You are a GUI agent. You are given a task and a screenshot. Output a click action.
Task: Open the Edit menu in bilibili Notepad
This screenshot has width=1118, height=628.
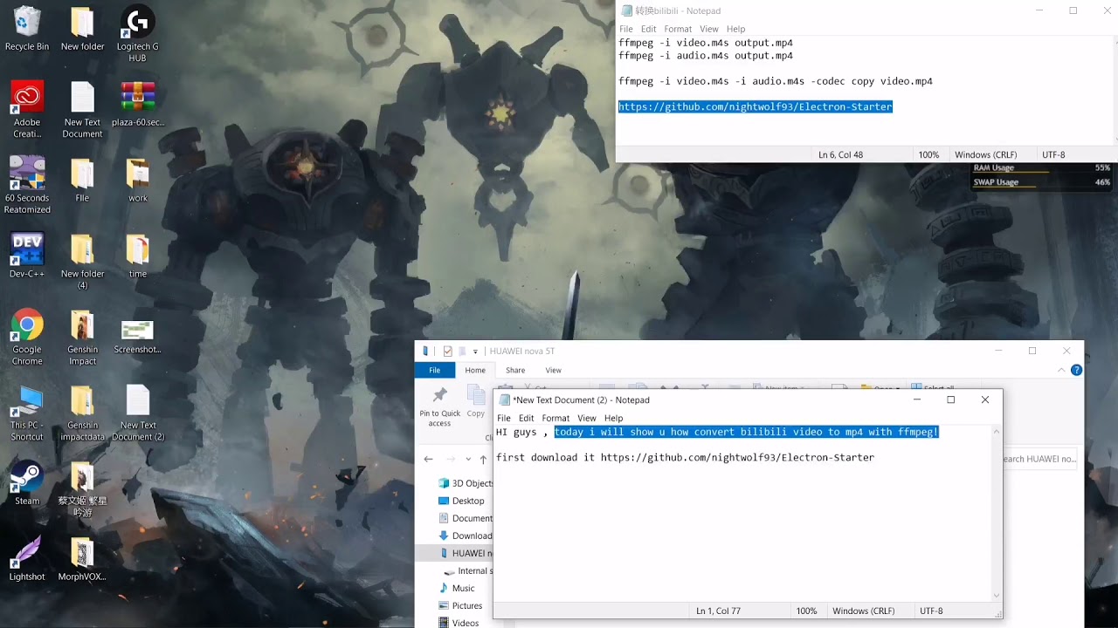[649, 29]
